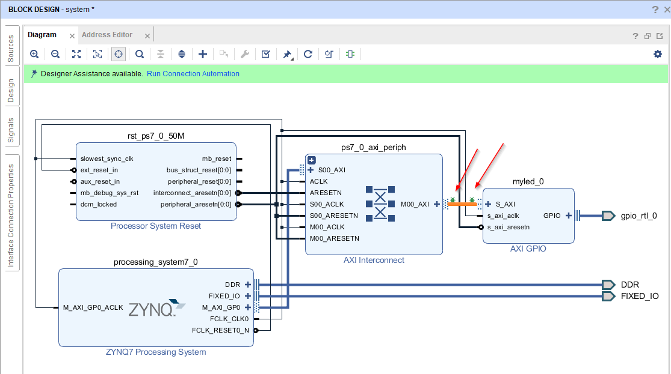This screenshot has height=374, width=671.
Task: Toggle the Expand Hierarchy control
Action: point(182,54)
